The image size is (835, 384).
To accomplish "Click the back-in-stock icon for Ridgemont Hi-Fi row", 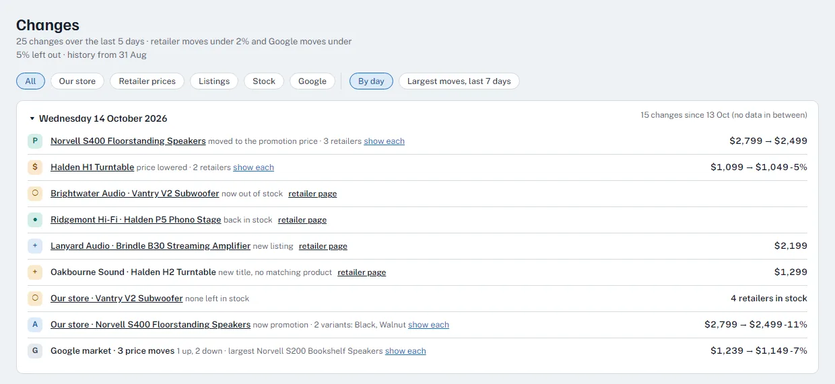I will [x=35, y=220].
